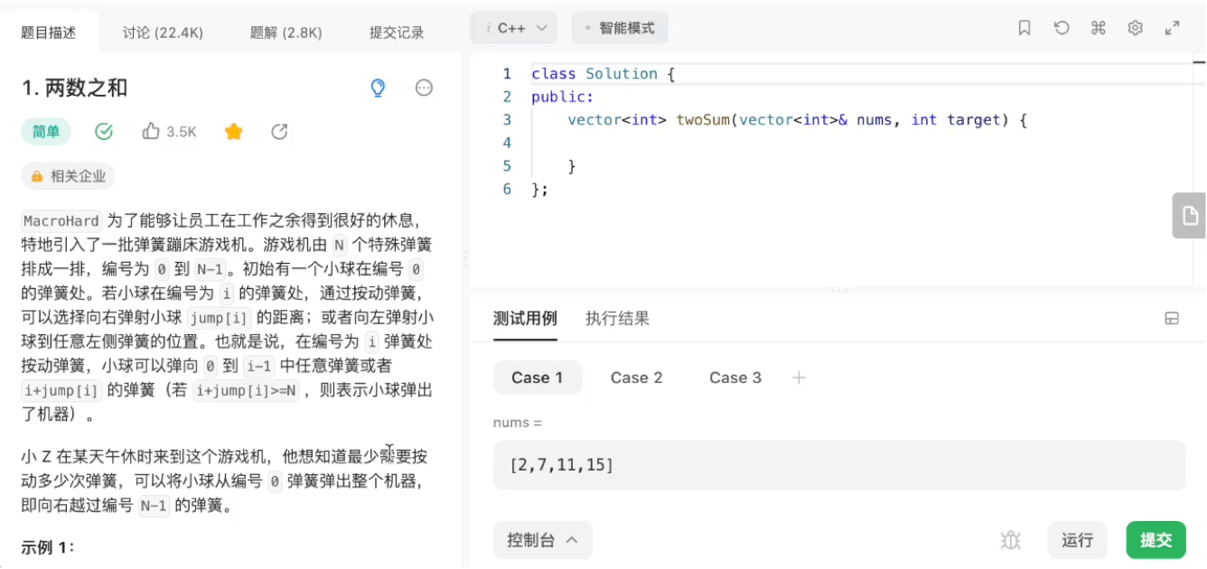Expand the editor to fullscreen

tap(1172, 28)
